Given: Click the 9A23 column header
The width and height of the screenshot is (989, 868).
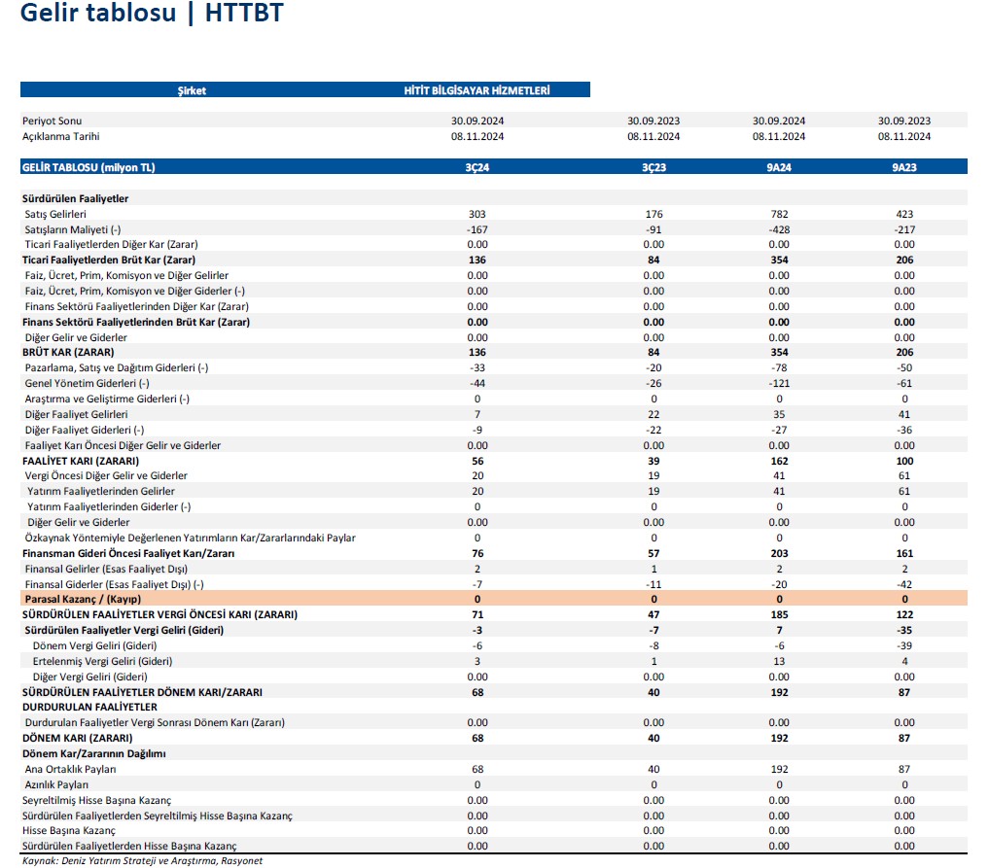Looking at the screenshot, I should (x=904, y=167).
